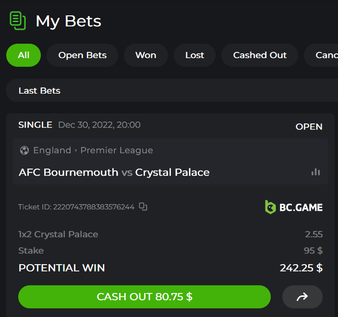Click the England country link

[52, 150]
